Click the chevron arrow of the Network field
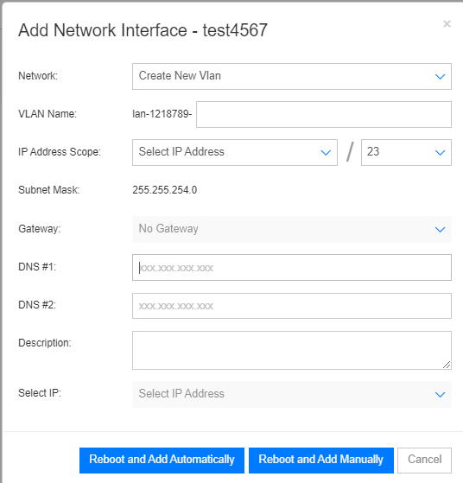This screenshot has height=483, width=463. (440, 76)
